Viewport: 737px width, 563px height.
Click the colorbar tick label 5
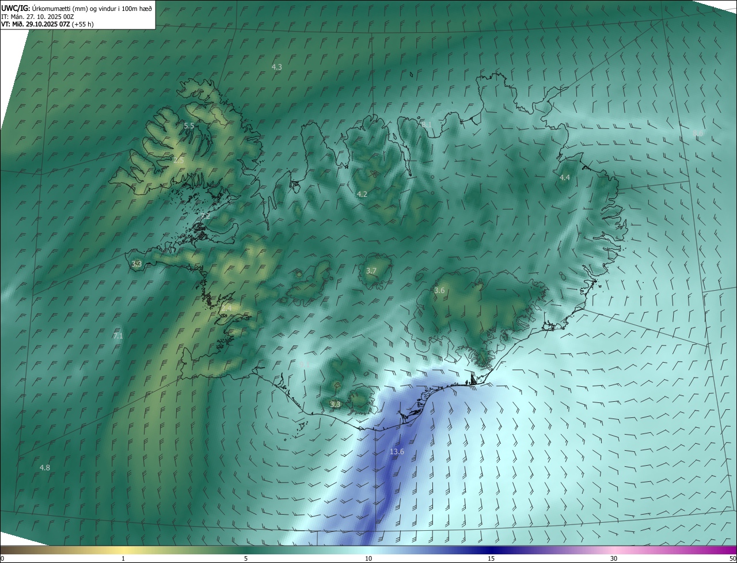(x=246, y=558)
